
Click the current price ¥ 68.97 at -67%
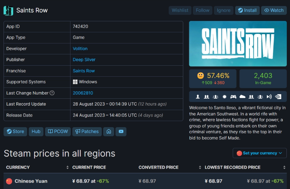click(x=91, y=181)
